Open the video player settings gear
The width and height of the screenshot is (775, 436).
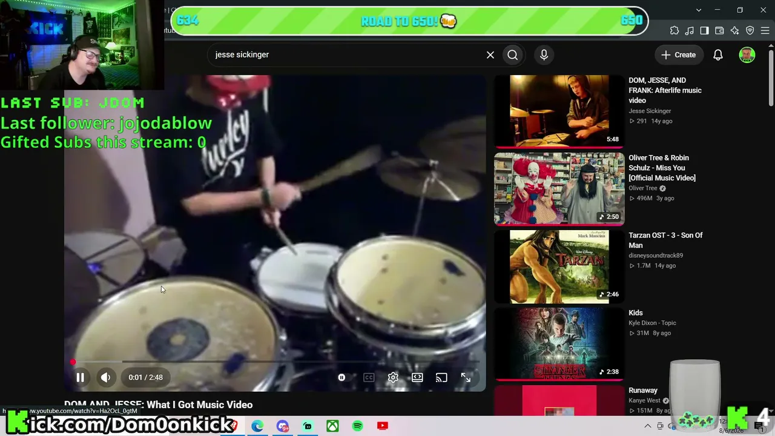[x=393, y=377]
